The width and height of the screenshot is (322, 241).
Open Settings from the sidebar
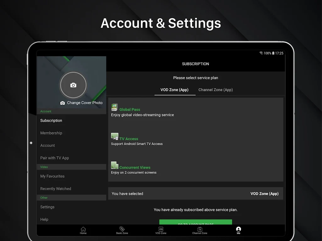(47, 207)
